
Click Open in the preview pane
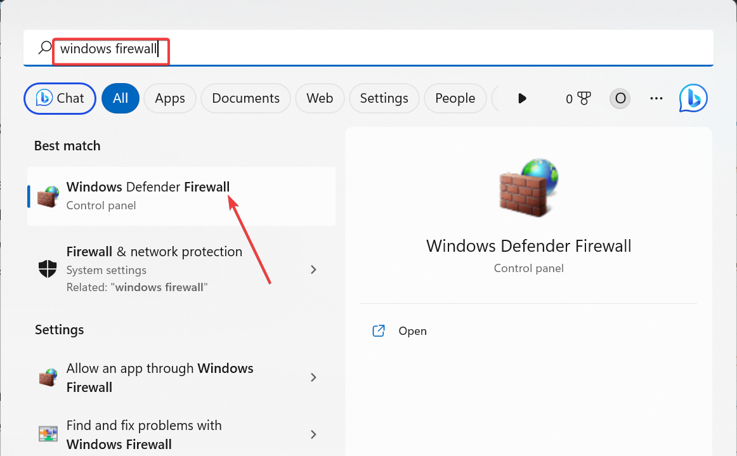[412, 331]
